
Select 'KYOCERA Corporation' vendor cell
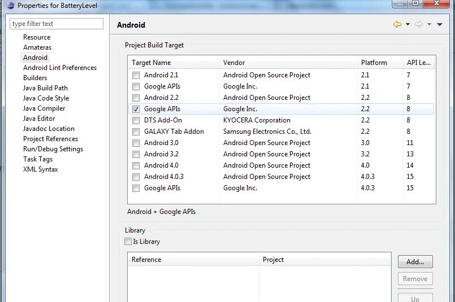tap(257, 120)
